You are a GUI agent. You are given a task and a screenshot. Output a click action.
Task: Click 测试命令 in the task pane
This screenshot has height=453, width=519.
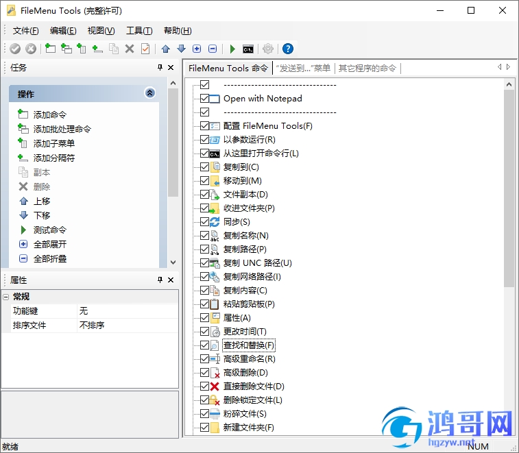point(49,230)
